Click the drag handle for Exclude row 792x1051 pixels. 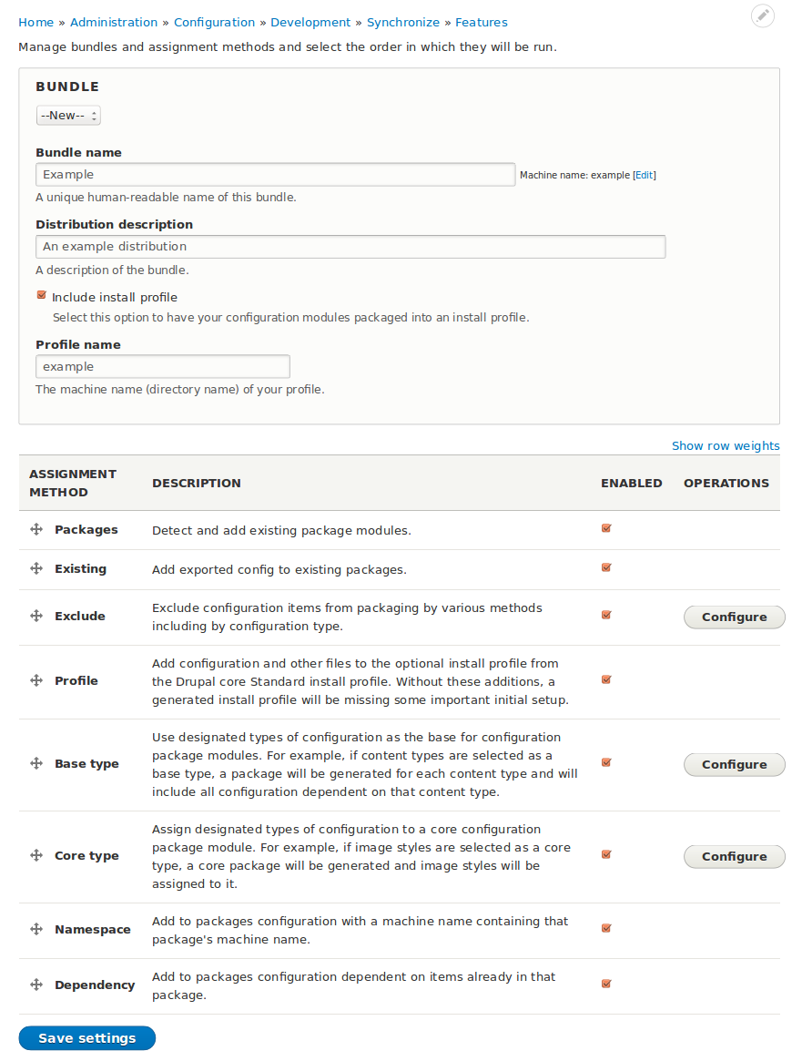pyautogui.click(x=36, y=616)
